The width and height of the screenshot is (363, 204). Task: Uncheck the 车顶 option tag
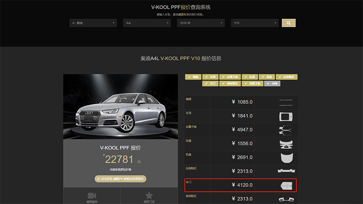coord(211,77)
